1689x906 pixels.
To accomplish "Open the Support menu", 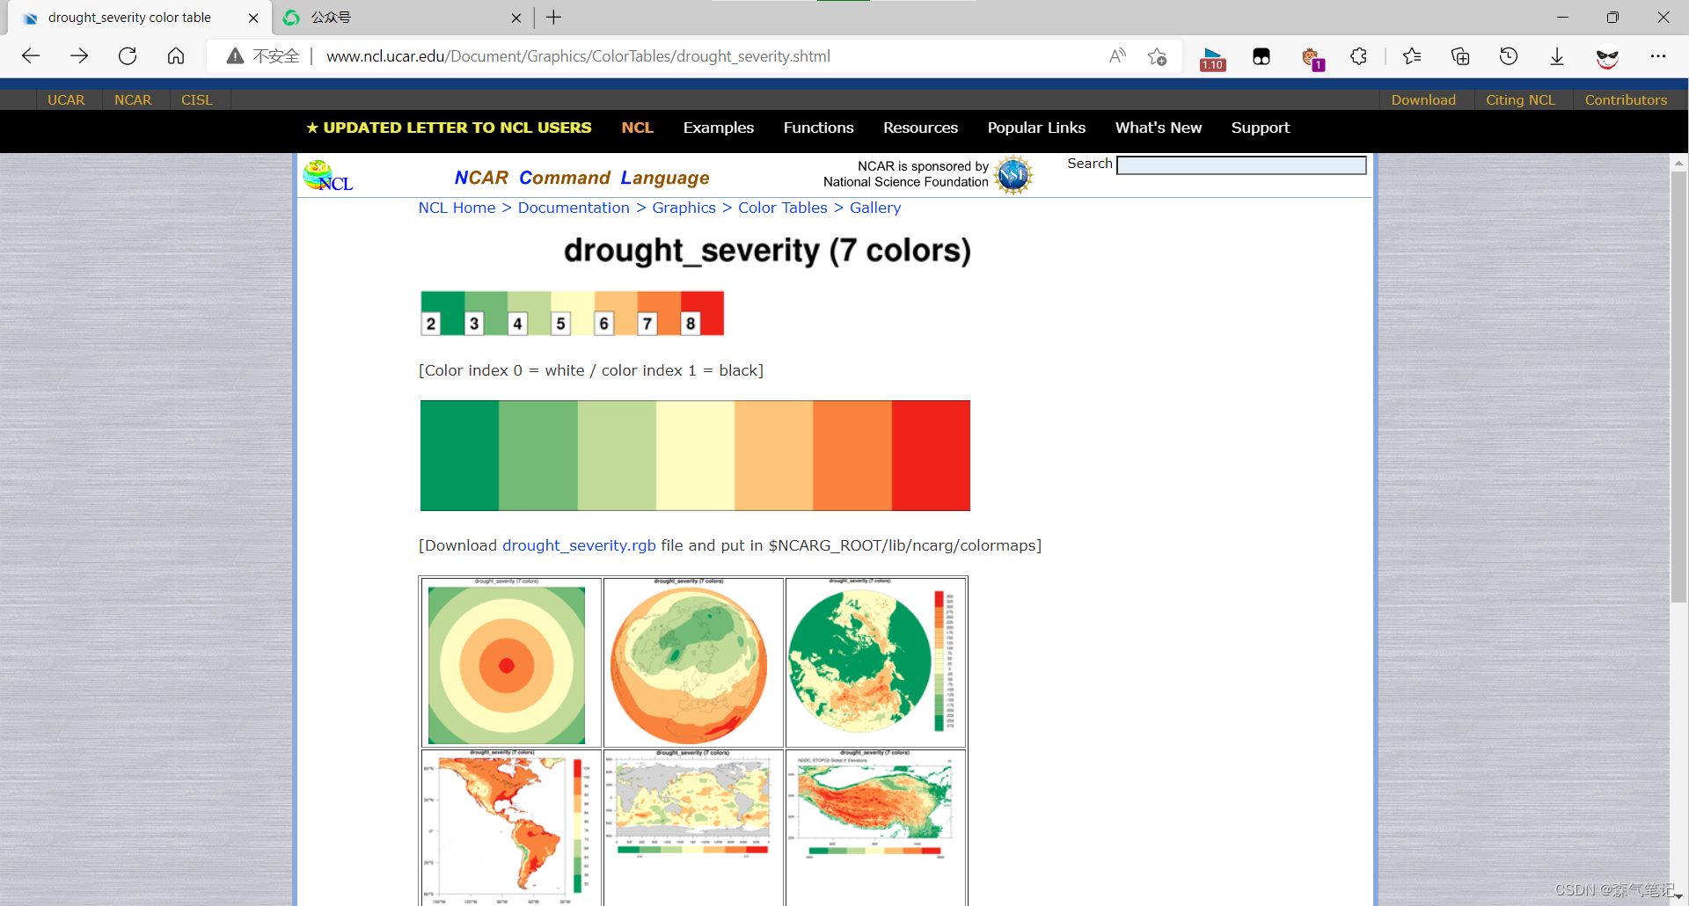I will 1261,128.
